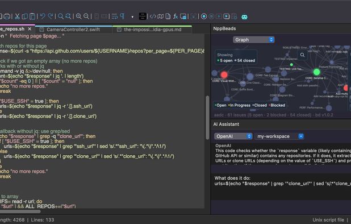351x224 pixels.
Task: Click 'Unix script file' status entry
Action: click(328, 220)
